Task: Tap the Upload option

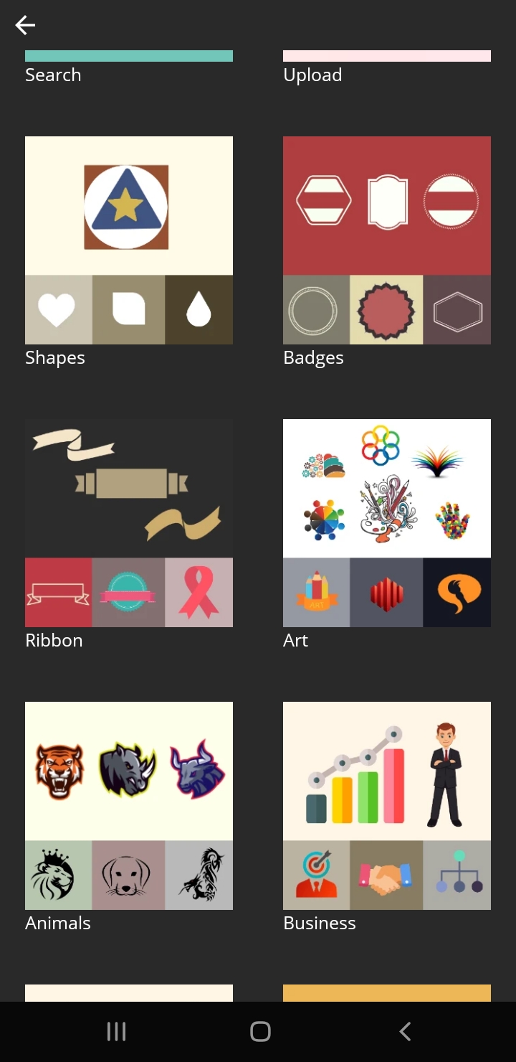Action: tap(312, 75)
